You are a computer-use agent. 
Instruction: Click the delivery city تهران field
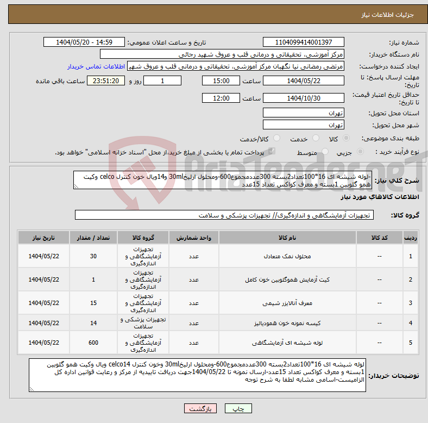(x=303, y=125)
